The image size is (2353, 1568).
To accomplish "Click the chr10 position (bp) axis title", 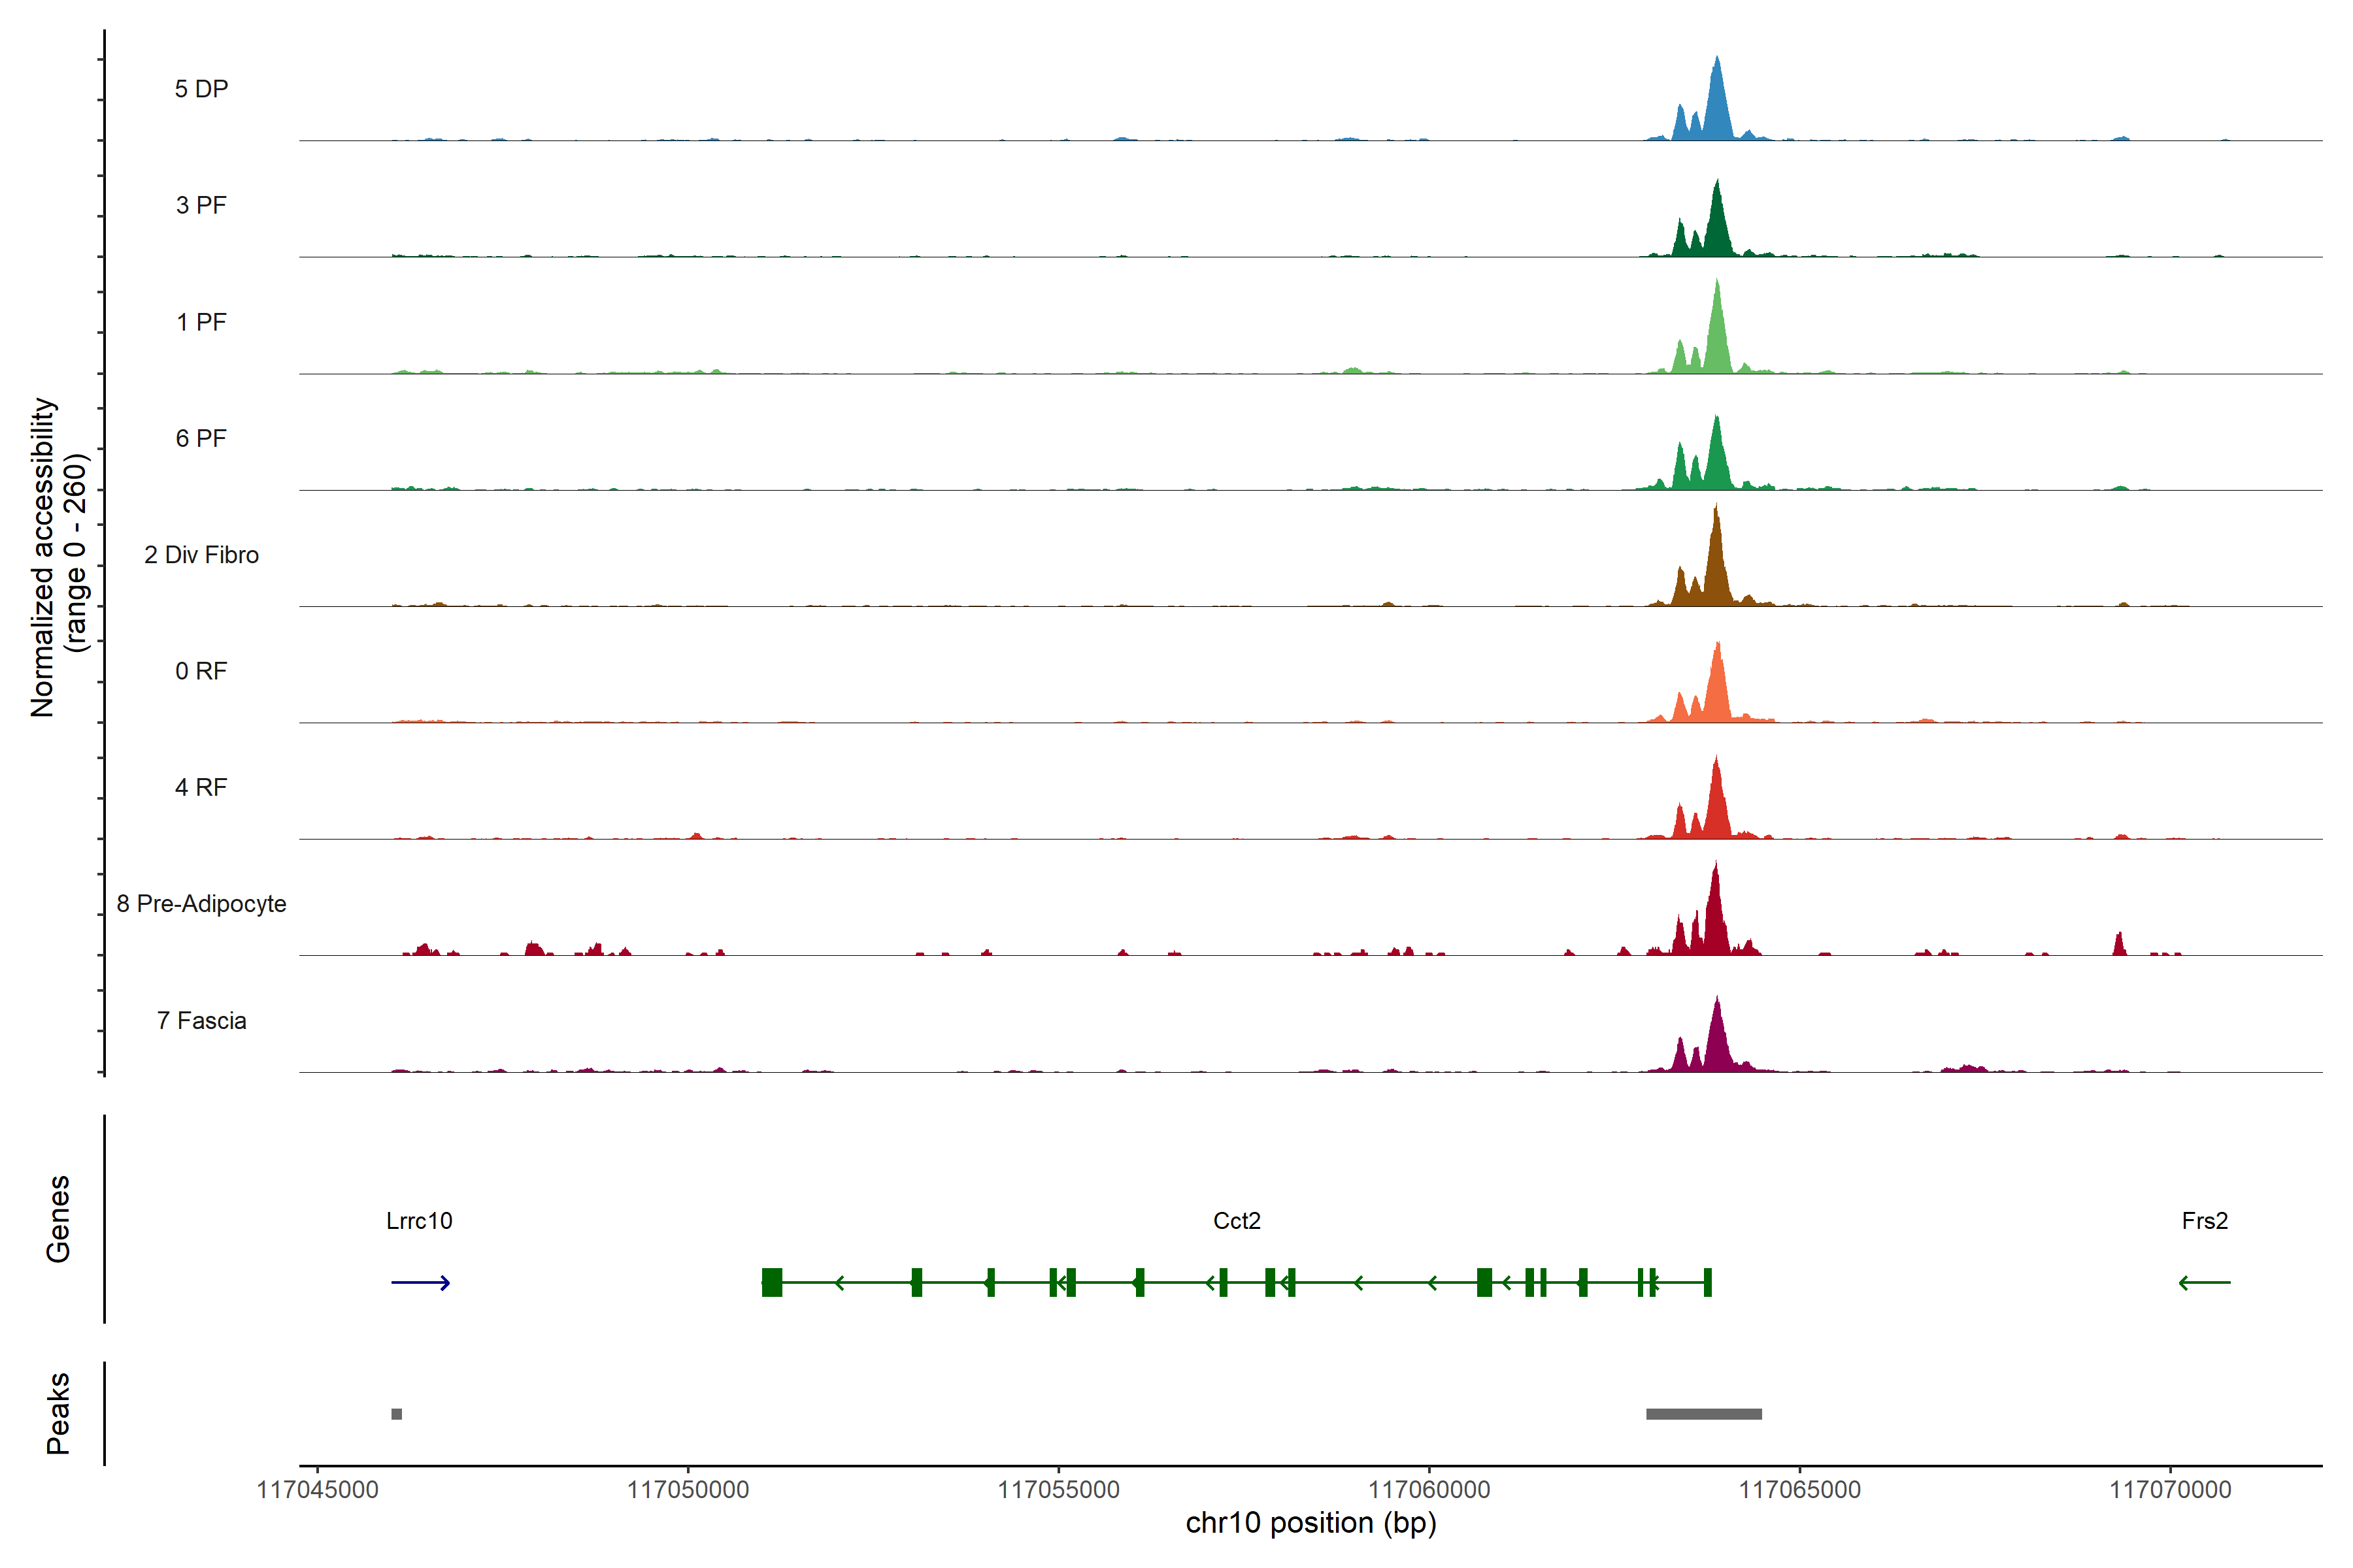I will (1310, 1523).
